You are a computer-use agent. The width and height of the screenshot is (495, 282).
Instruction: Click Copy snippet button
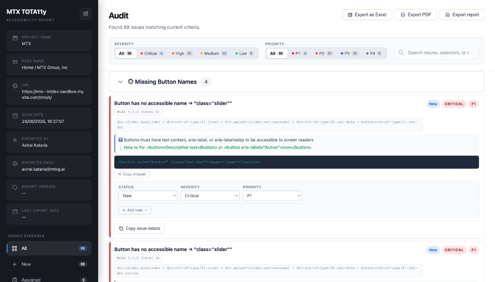click(131, 174)
